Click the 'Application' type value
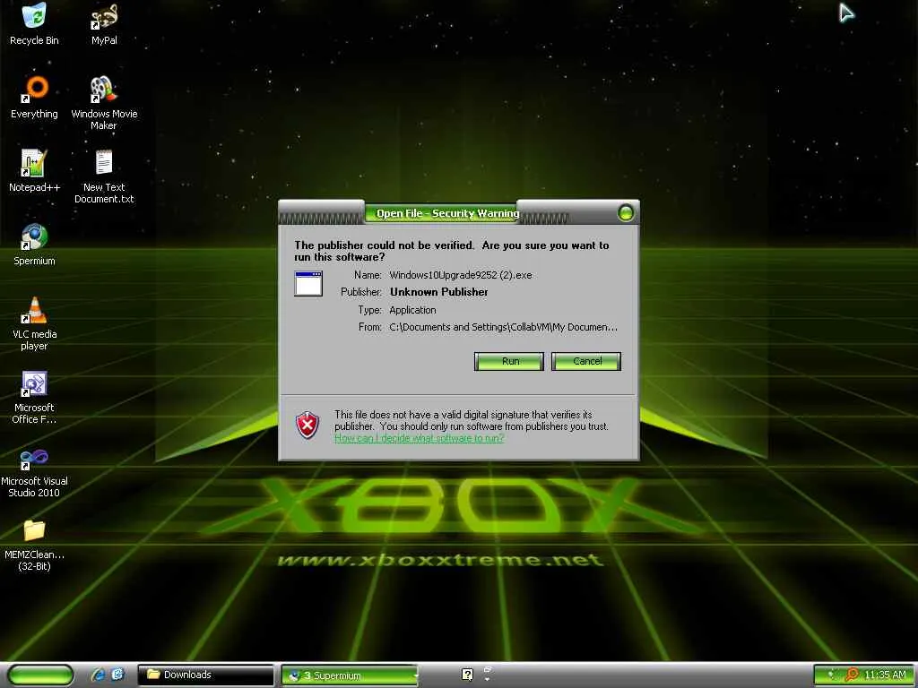Image resolution: width=918 pixels, height=688 pixels. point(412,310)
